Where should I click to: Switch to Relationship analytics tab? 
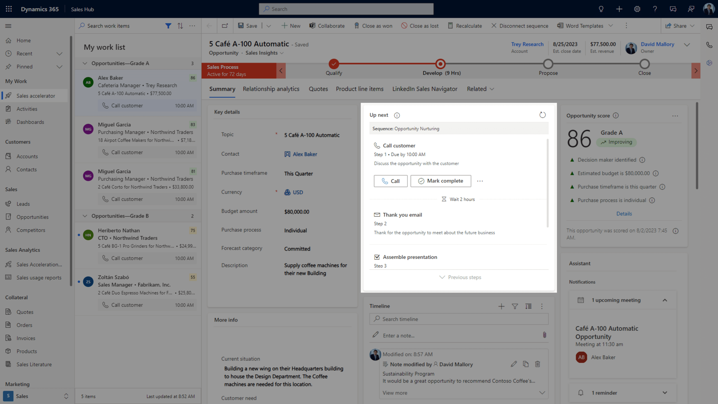pyautogui.click(x=271, y=89)
